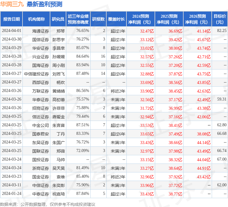The width and height of the screenshot is (228, 207).
Task: Click 2024 profit forecast 31.72亿
Action: click(x=147, y=108)
